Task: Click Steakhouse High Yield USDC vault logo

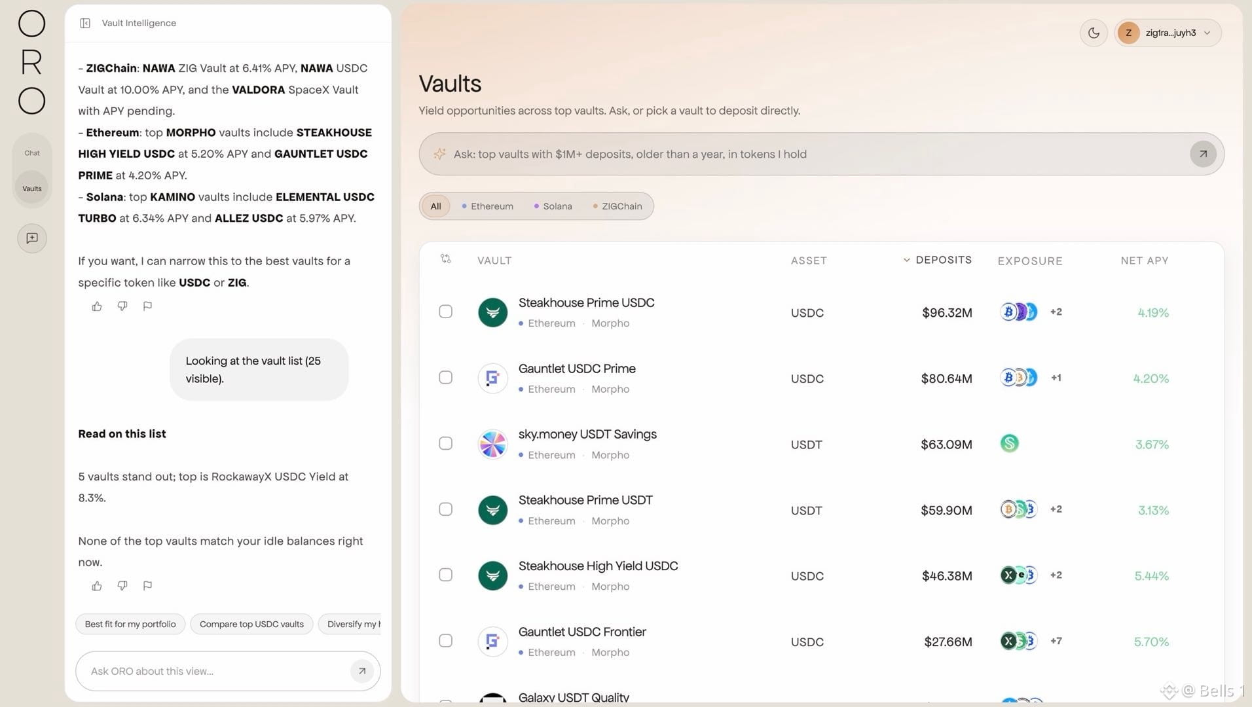Action: click(x=493, y=576)
